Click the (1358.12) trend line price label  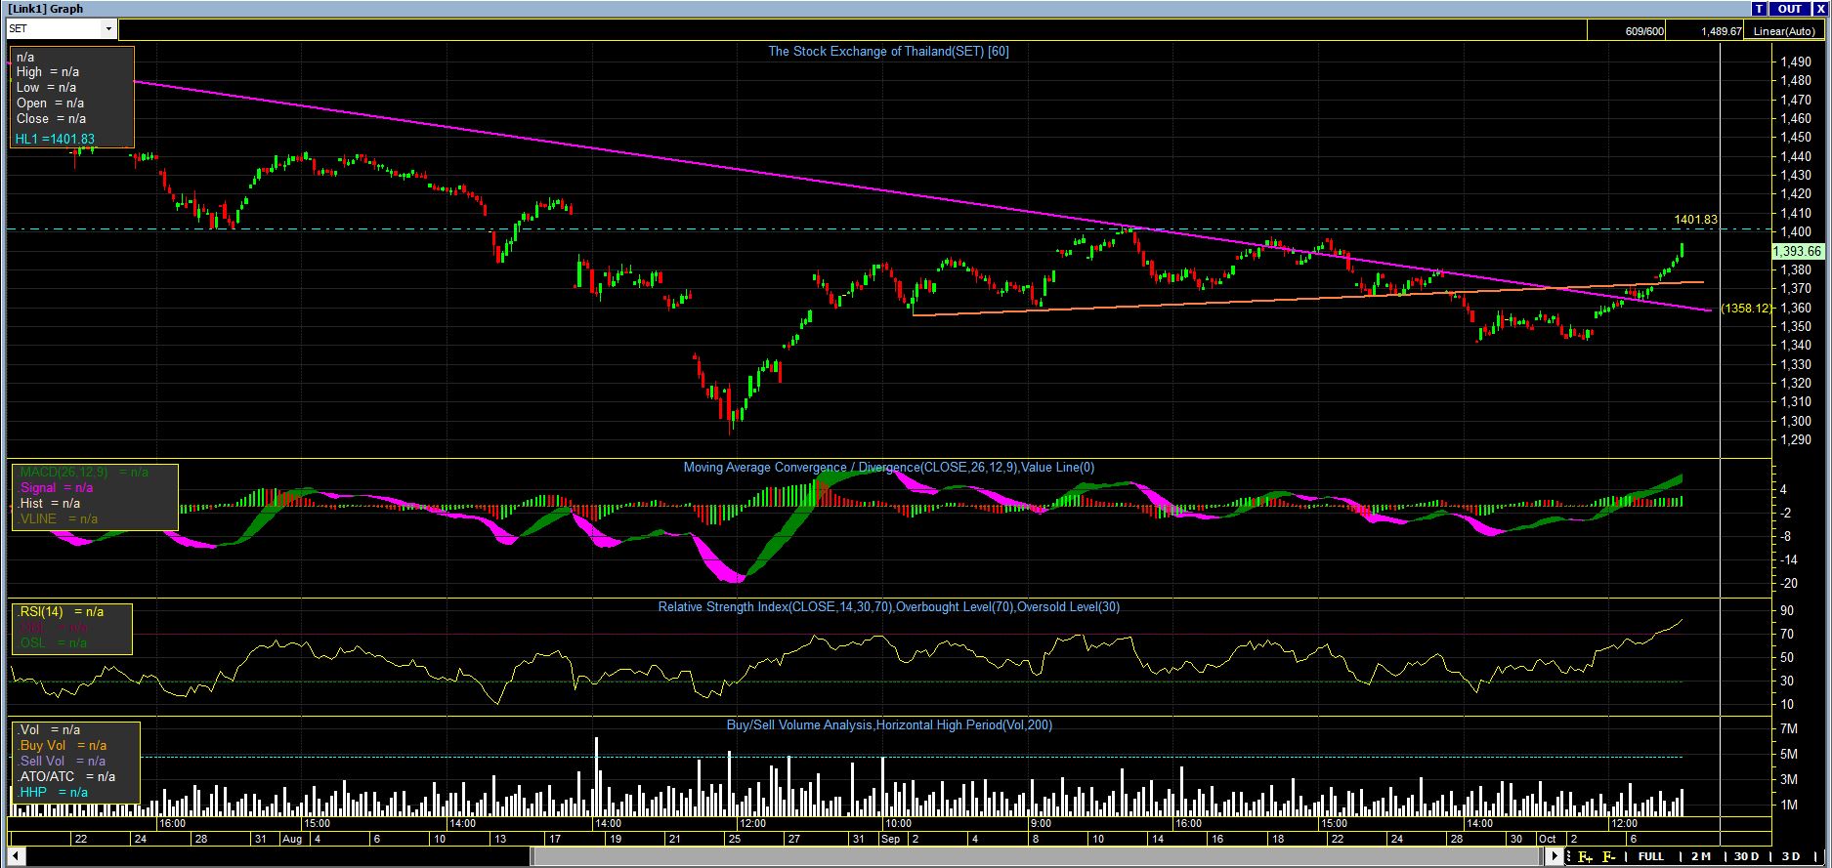(x=1746, y=309)
